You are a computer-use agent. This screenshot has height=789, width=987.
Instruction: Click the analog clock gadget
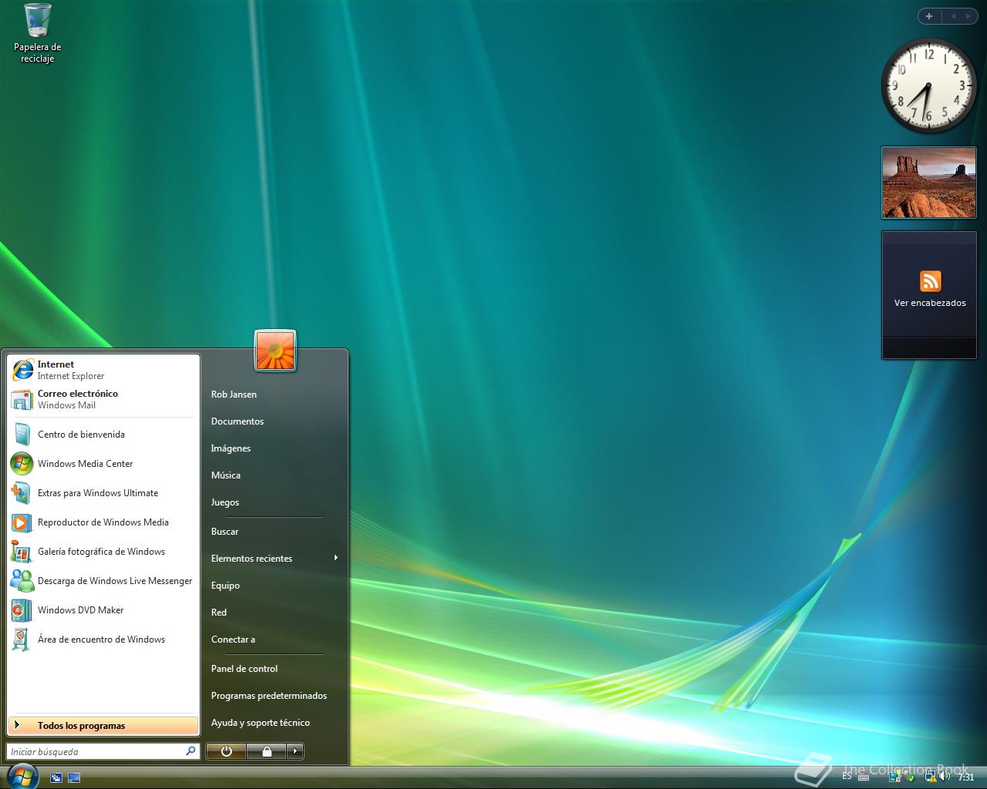928,85
